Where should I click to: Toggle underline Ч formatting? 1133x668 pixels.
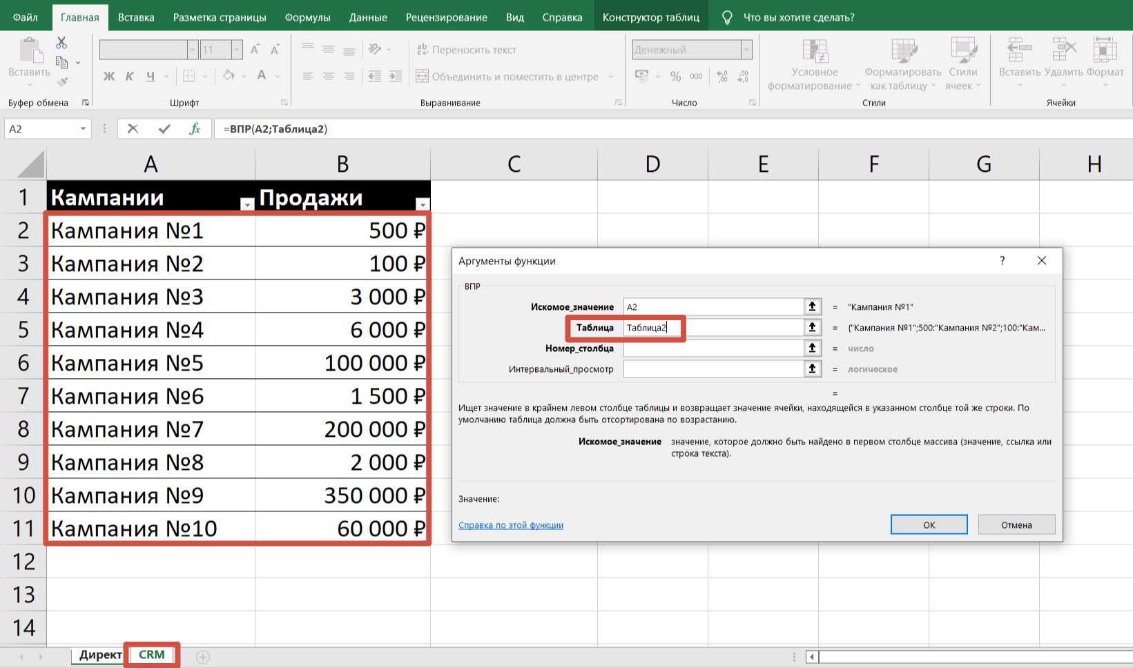pos(150,76)
